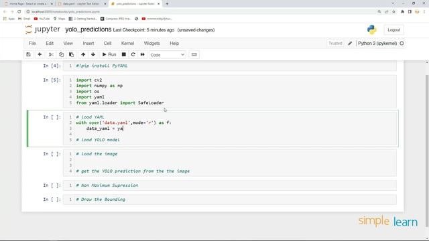Close the yolo_predictions browser tab
Viewport: 429px width, 241px height.
[x=158, y=4]
